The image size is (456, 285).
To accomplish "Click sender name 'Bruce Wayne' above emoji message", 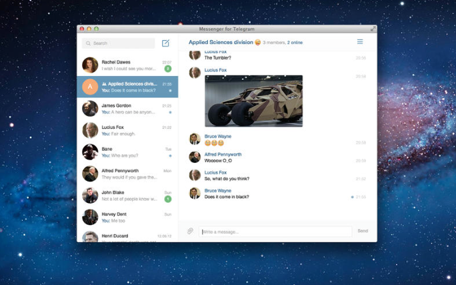I will [218, 136].
